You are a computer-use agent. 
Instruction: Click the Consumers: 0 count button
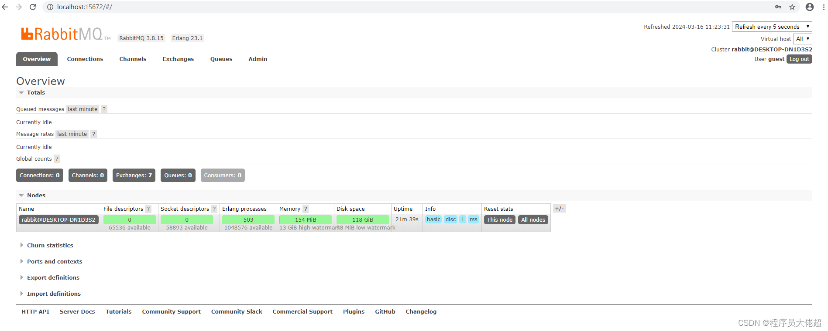pos(223,176)
